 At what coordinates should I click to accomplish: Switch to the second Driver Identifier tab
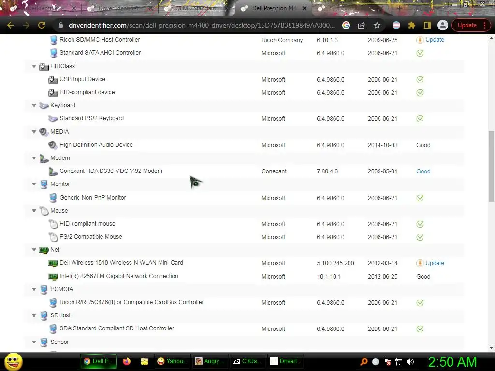118,8
